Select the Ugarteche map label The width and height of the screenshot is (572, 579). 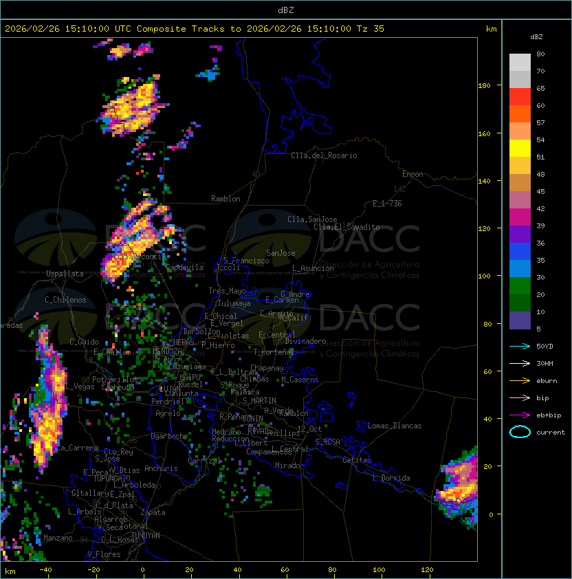pyautogui.click(x=170, y=436)
